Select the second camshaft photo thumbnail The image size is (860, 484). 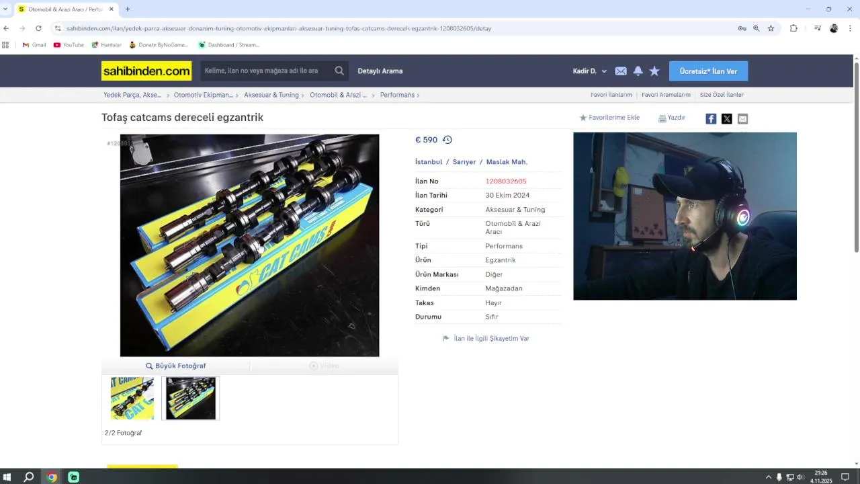pos(191,399)
